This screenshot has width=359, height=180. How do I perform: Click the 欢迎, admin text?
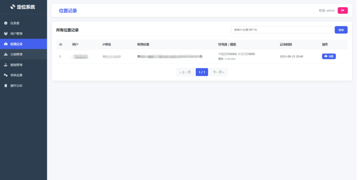point(327,11)
